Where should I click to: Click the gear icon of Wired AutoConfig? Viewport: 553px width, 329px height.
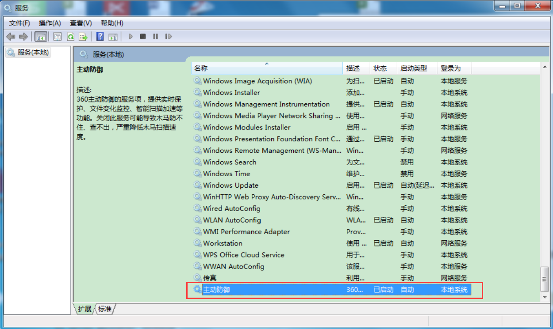[x=197, y=208]
